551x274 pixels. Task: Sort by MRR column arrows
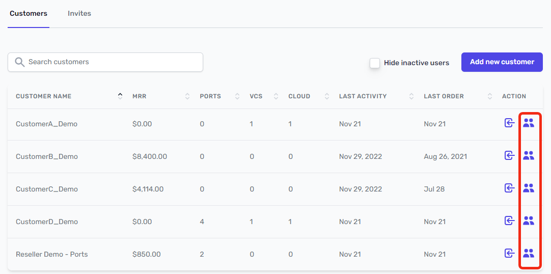point(187,96)
